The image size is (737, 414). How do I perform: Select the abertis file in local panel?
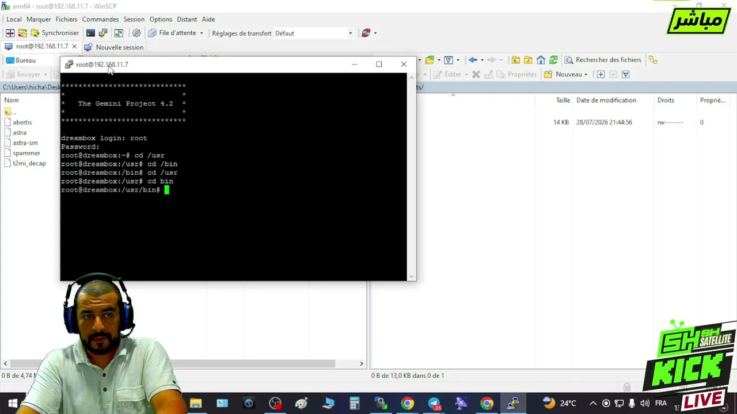[22, 122]
